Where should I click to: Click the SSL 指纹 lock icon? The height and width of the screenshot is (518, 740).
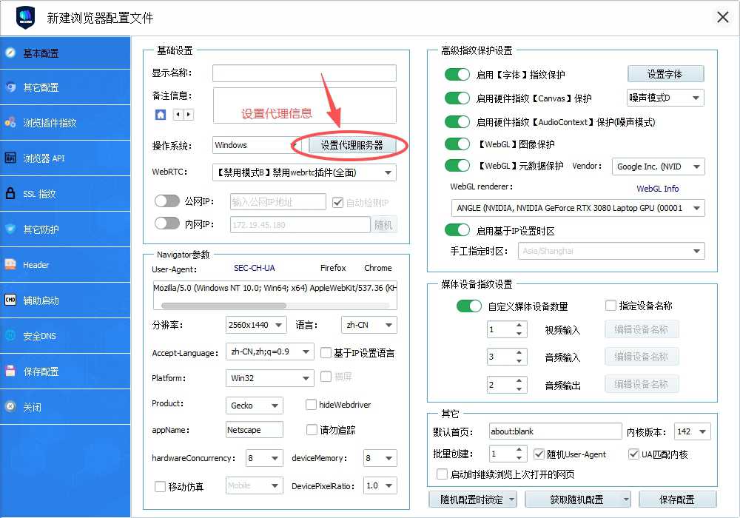point(10,194)
